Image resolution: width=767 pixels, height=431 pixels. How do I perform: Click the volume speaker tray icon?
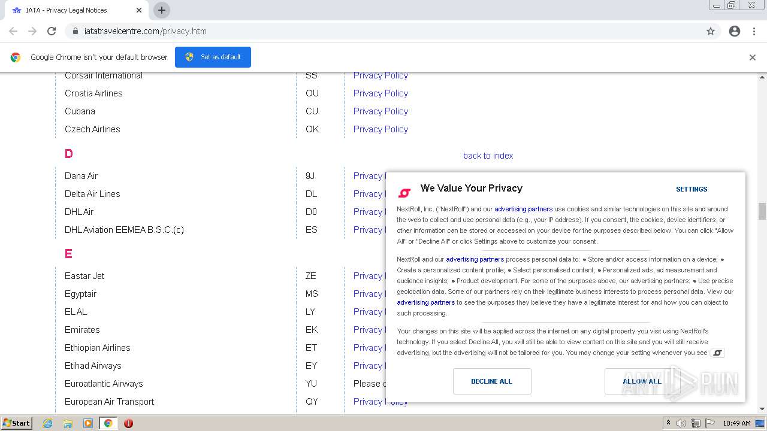681,423
